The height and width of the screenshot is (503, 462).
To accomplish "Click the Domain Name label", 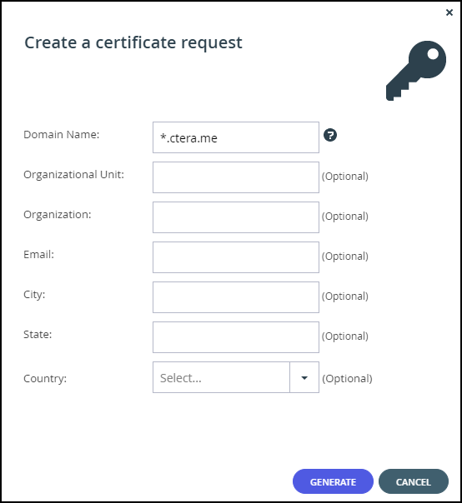I will pos(62,135).
